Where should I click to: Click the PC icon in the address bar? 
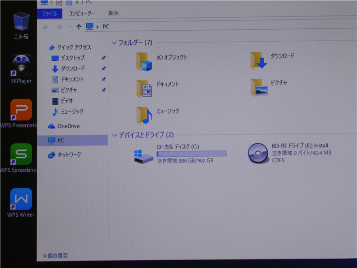[90, 27]
